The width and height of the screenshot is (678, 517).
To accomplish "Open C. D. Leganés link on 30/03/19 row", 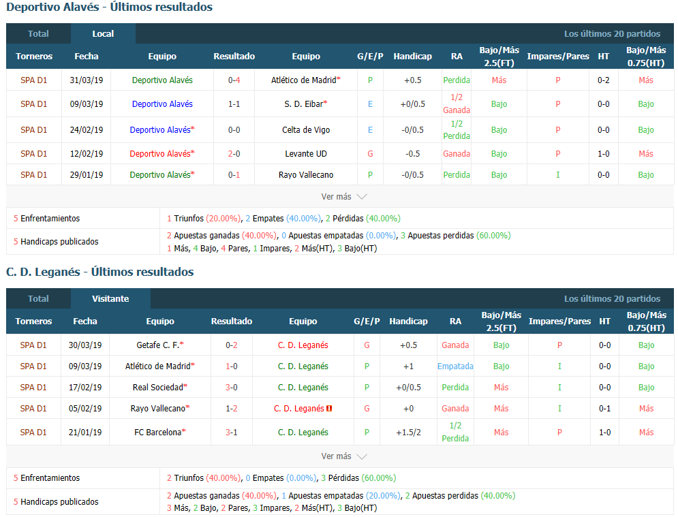I will [303, 345].
